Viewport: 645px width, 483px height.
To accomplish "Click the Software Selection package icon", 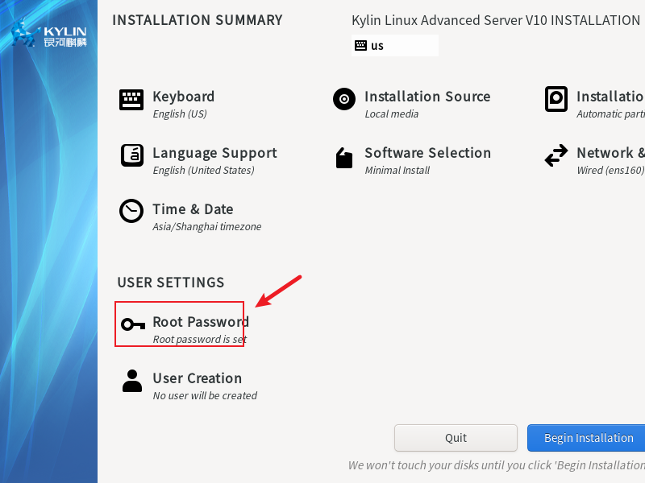I will (x=344, y=158).
